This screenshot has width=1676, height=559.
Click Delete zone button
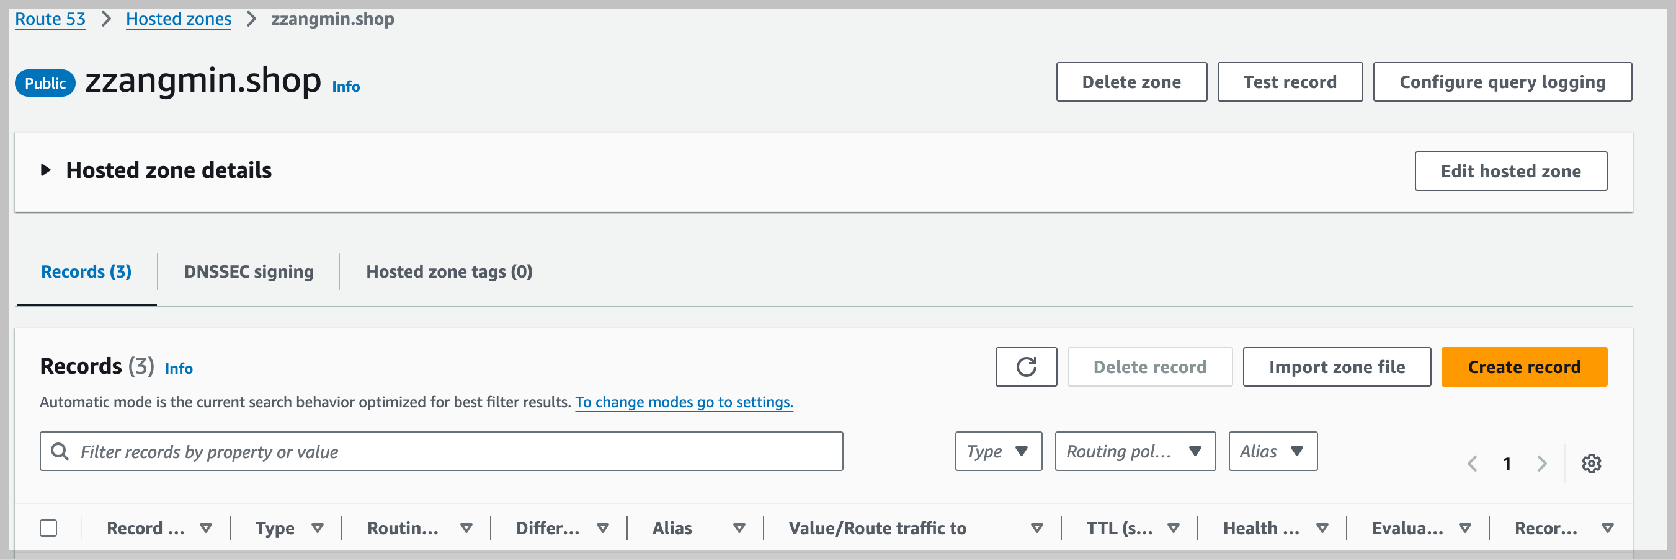tap(1131, 82)
